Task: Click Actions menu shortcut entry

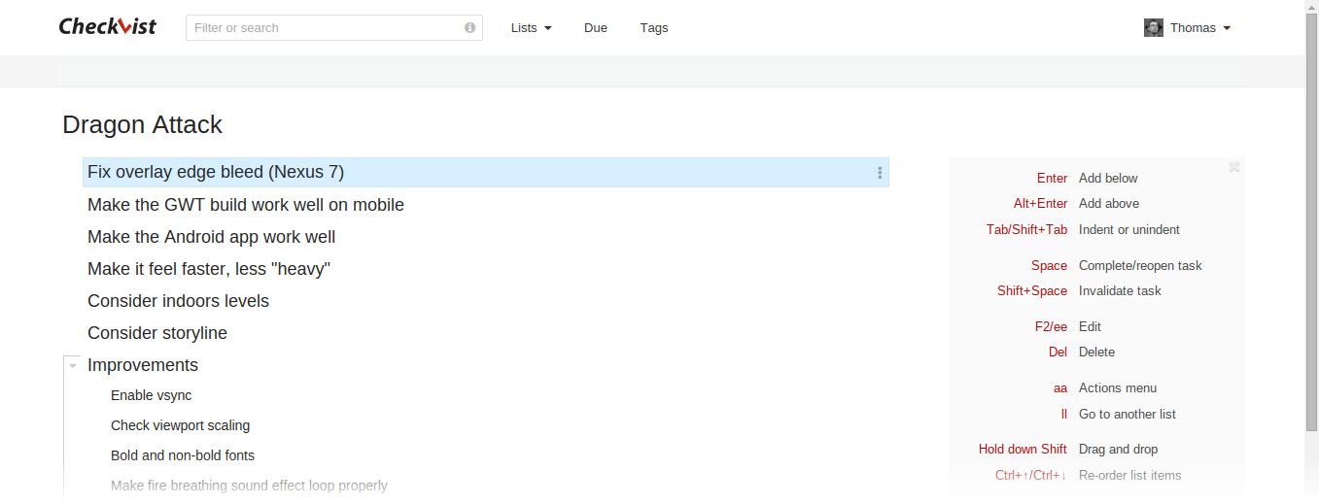Action: pyautogui.click(x=1118, y=388)
